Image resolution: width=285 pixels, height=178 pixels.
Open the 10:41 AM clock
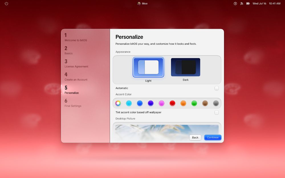point(275,3)
